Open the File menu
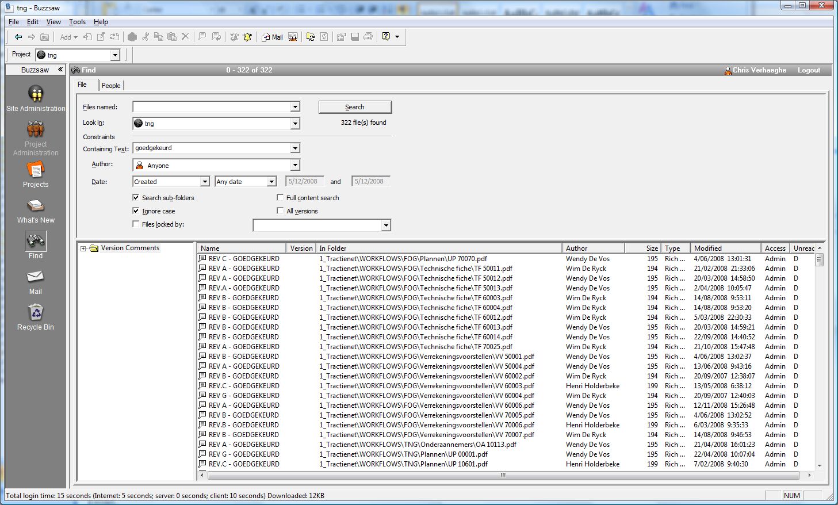Image resolution: width=838 pixels, height=505 pixels. click(x=14, y=22)
